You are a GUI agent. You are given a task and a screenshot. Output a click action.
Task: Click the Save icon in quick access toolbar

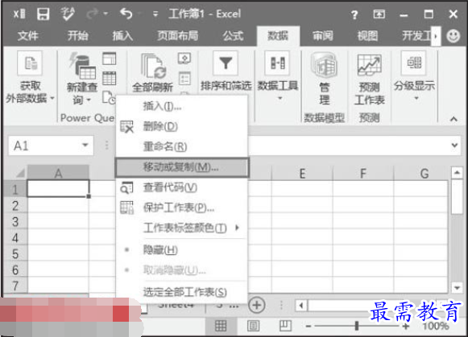point(43,14)
